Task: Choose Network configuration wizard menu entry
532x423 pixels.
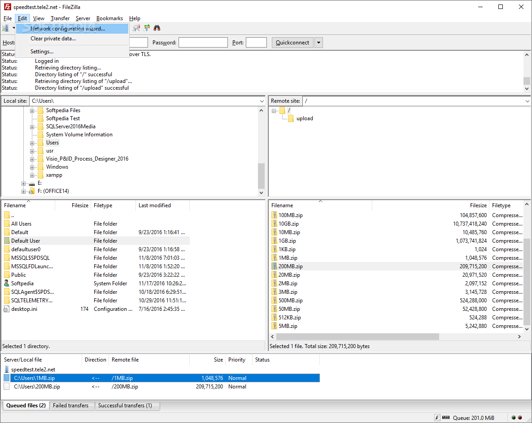Action: [x=72, y=29]
